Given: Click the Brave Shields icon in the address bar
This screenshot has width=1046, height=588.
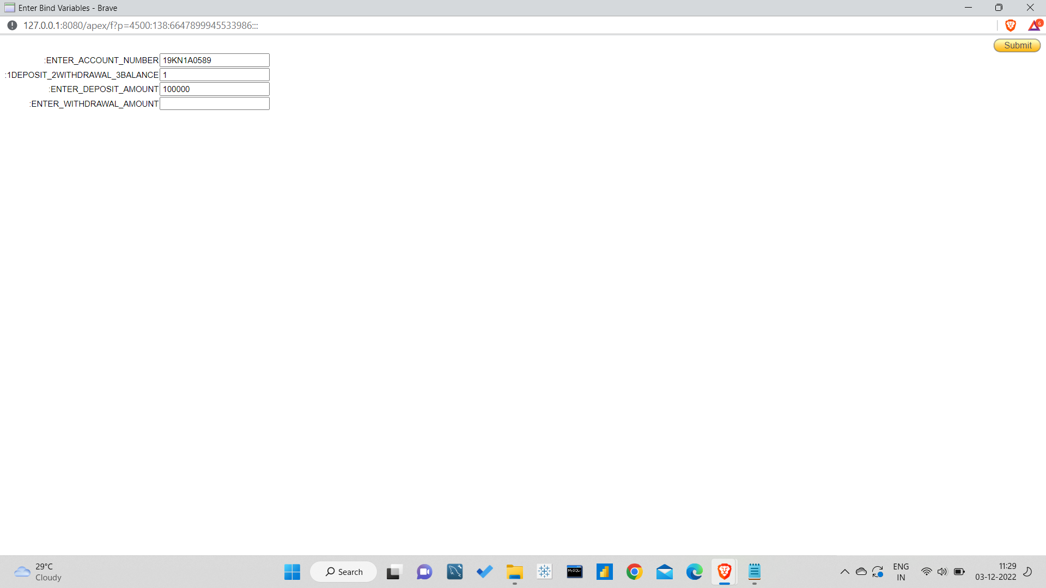Looking at the screenshot, I should click(x=1011, y=25).
